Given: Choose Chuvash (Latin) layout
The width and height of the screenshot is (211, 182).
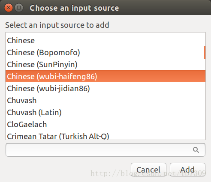Looking at the screenshot, I should [105, 112].
